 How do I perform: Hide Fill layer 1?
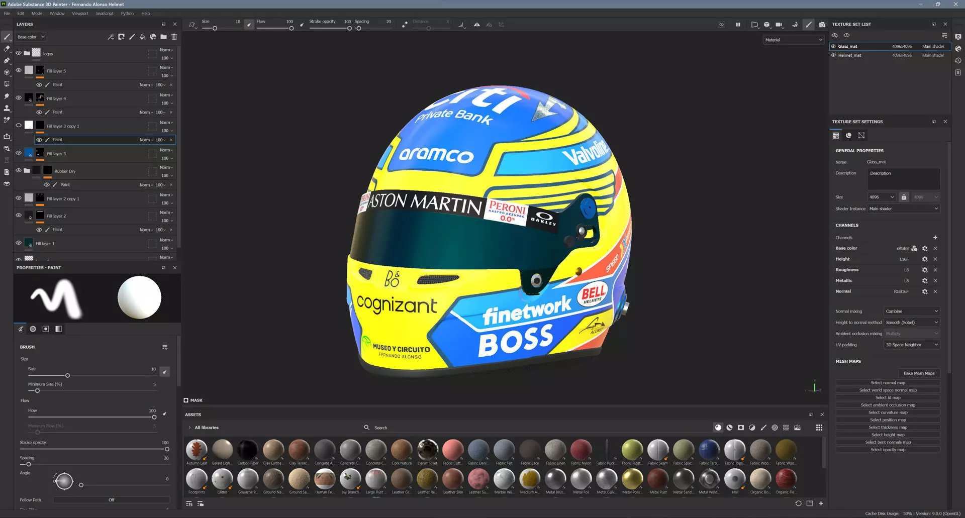[x=19, y=243]
